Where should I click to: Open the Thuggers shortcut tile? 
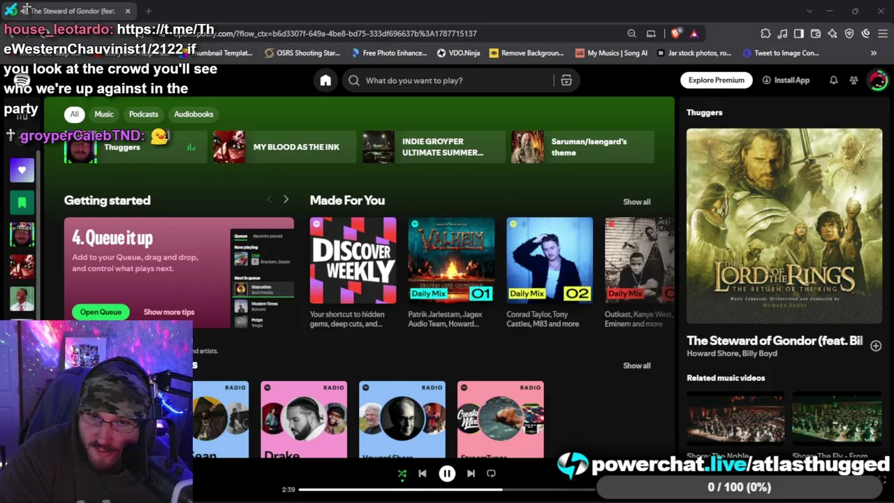point(135,147)
